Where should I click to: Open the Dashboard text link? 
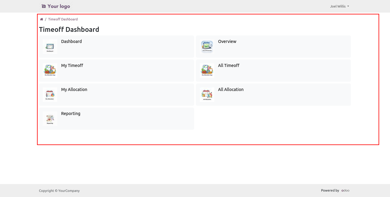71,41
